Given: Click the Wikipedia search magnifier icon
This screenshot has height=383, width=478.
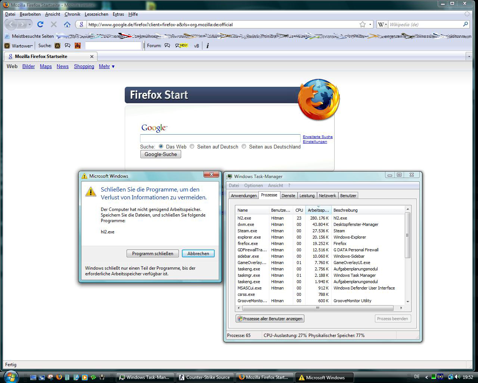Looking at the screenshot, I should coord(465,24).
